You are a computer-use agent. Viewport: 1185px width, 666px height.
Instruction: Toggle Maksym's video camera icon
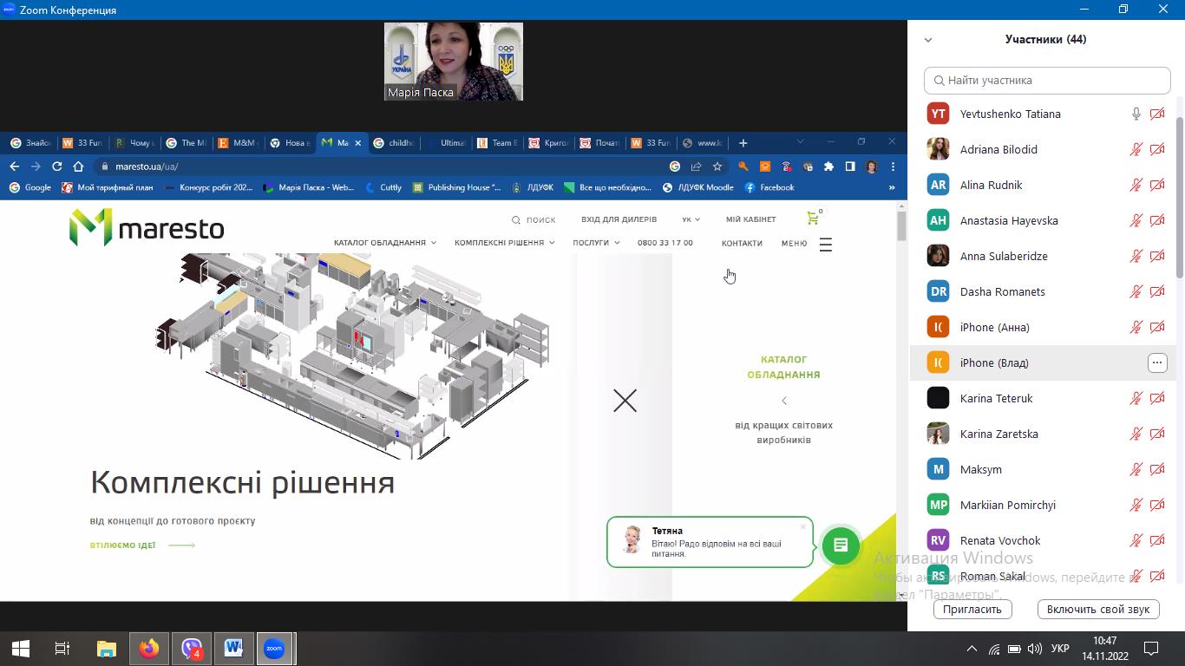coord(1157,469)
